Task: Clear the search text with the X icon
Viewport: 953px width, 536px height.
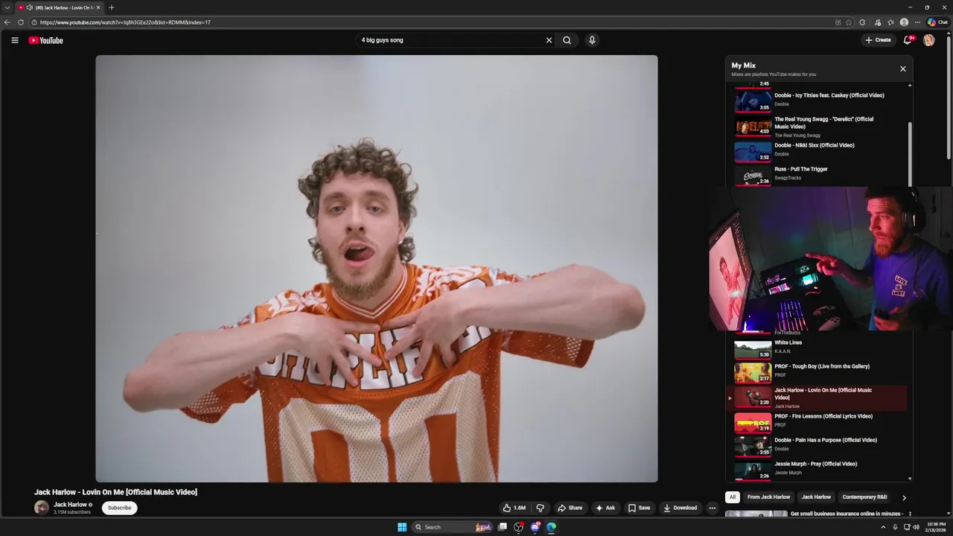Action: [549, 40]
